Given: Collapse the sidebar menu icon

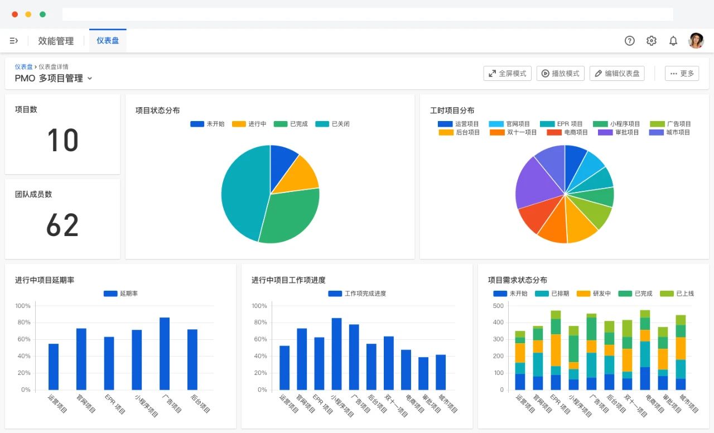Looking at the screenshot, I should click(x=14, y=41).
